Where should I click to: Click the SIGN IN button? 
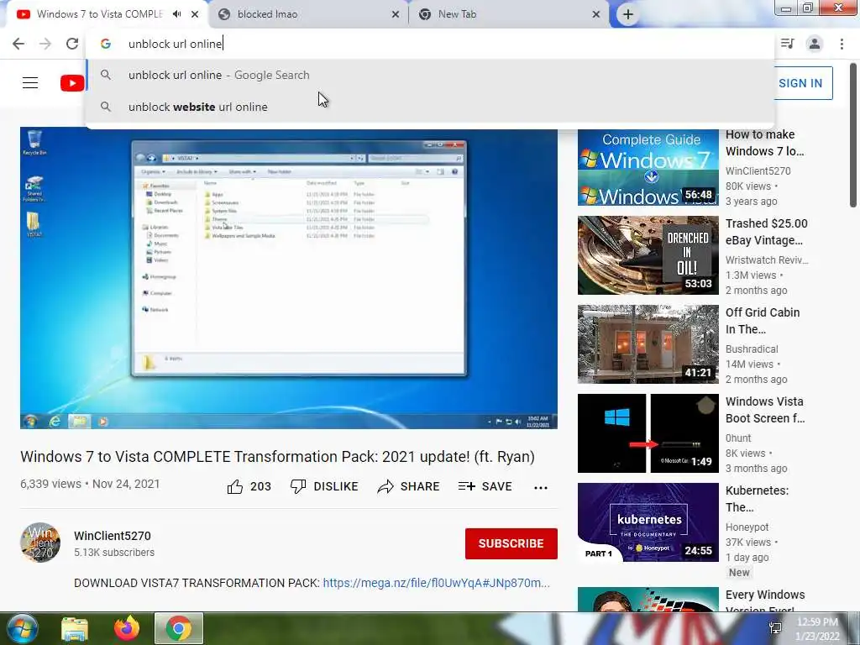[802, 83]
